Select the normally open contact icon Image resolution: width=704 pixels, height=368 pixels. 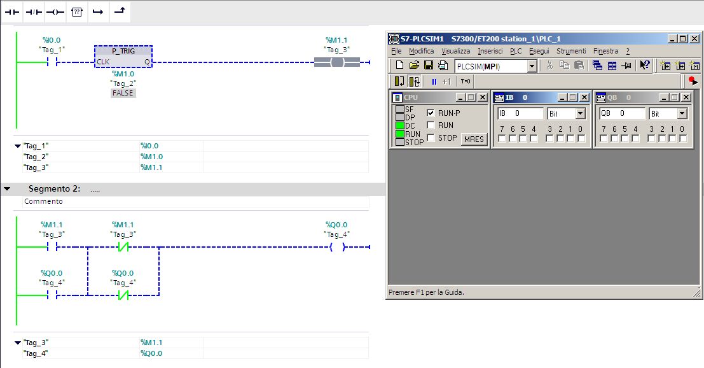13,11
